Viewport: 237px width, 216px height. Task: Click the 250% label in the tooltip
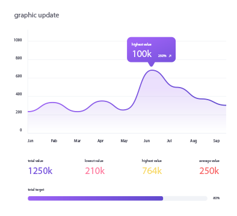tap(162, 56)
